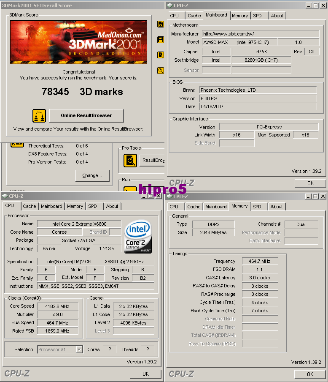Screen dimensions: 328x382
Task: Click OK in the Memory CPU-Z window
Action: (x=310, y=374)
